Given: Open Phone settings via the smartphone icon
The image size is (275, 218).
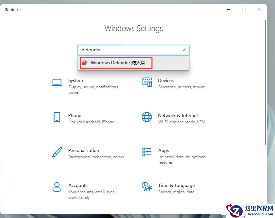Looking at the screenshot, I should click(57, 117).
